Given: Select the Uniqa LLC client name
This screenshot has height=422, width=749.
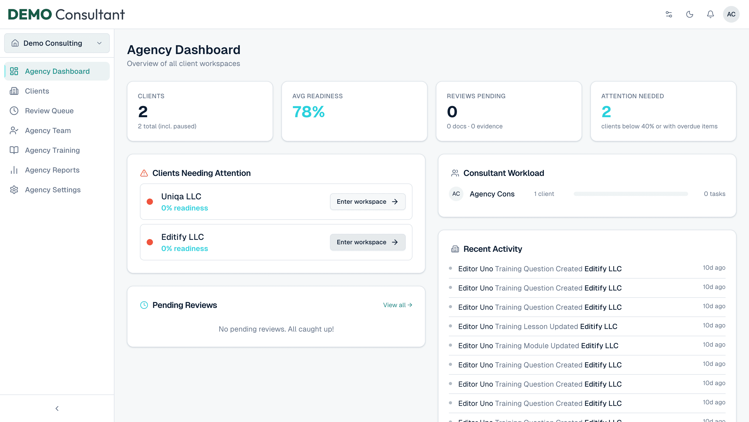Looking at the screenshot, I should pyautogui.click(x=181, y=196).
